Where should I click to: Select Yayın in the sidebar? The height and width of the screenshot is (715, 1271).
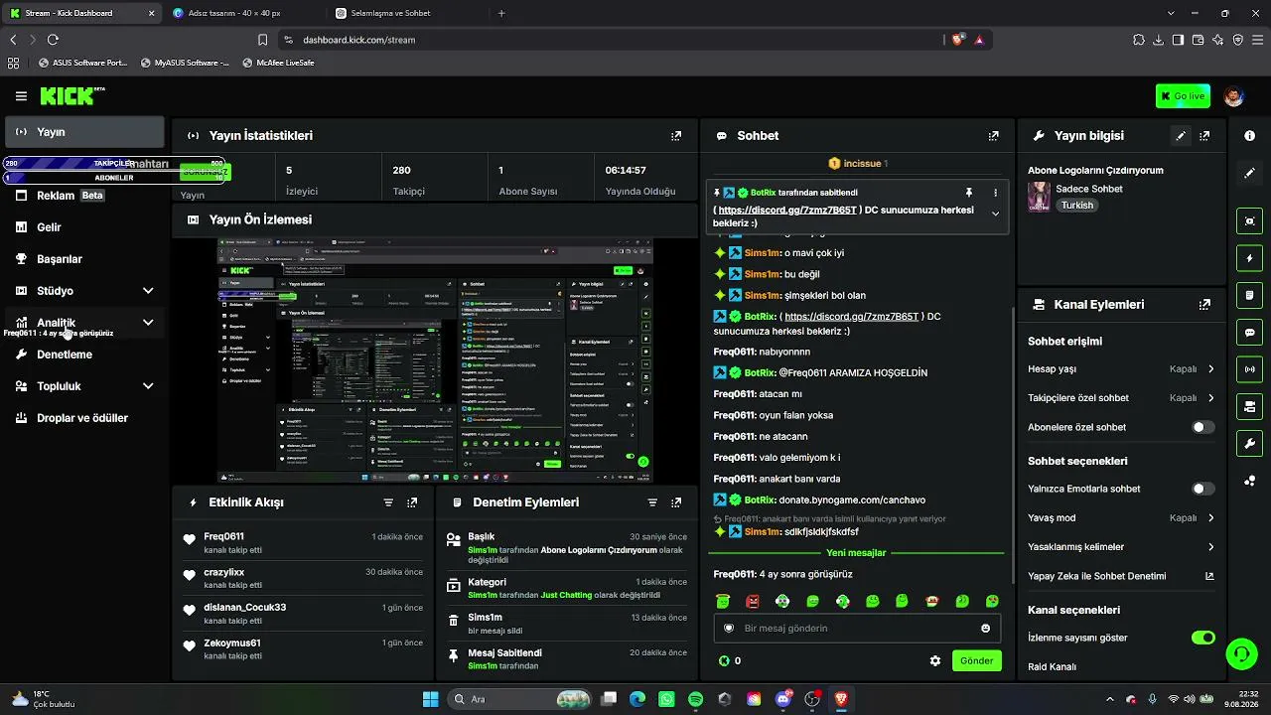[84, 132]
